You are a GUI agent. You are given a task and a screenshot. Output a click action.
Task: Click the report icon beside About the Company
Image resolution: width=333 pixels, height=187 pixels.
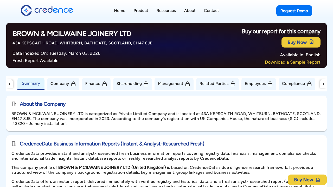pos(14,104)
